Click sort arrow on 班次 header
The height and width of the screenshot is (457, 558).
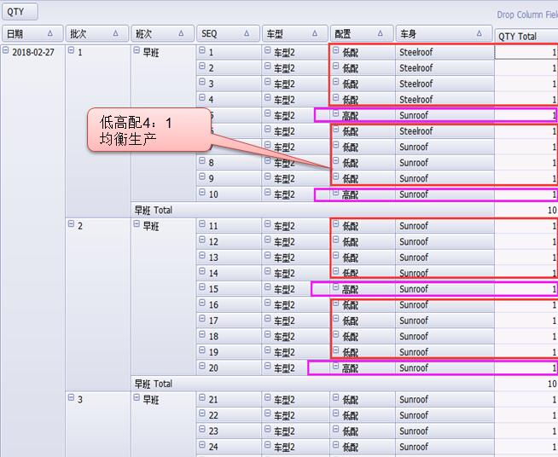[x=181, y=34]
